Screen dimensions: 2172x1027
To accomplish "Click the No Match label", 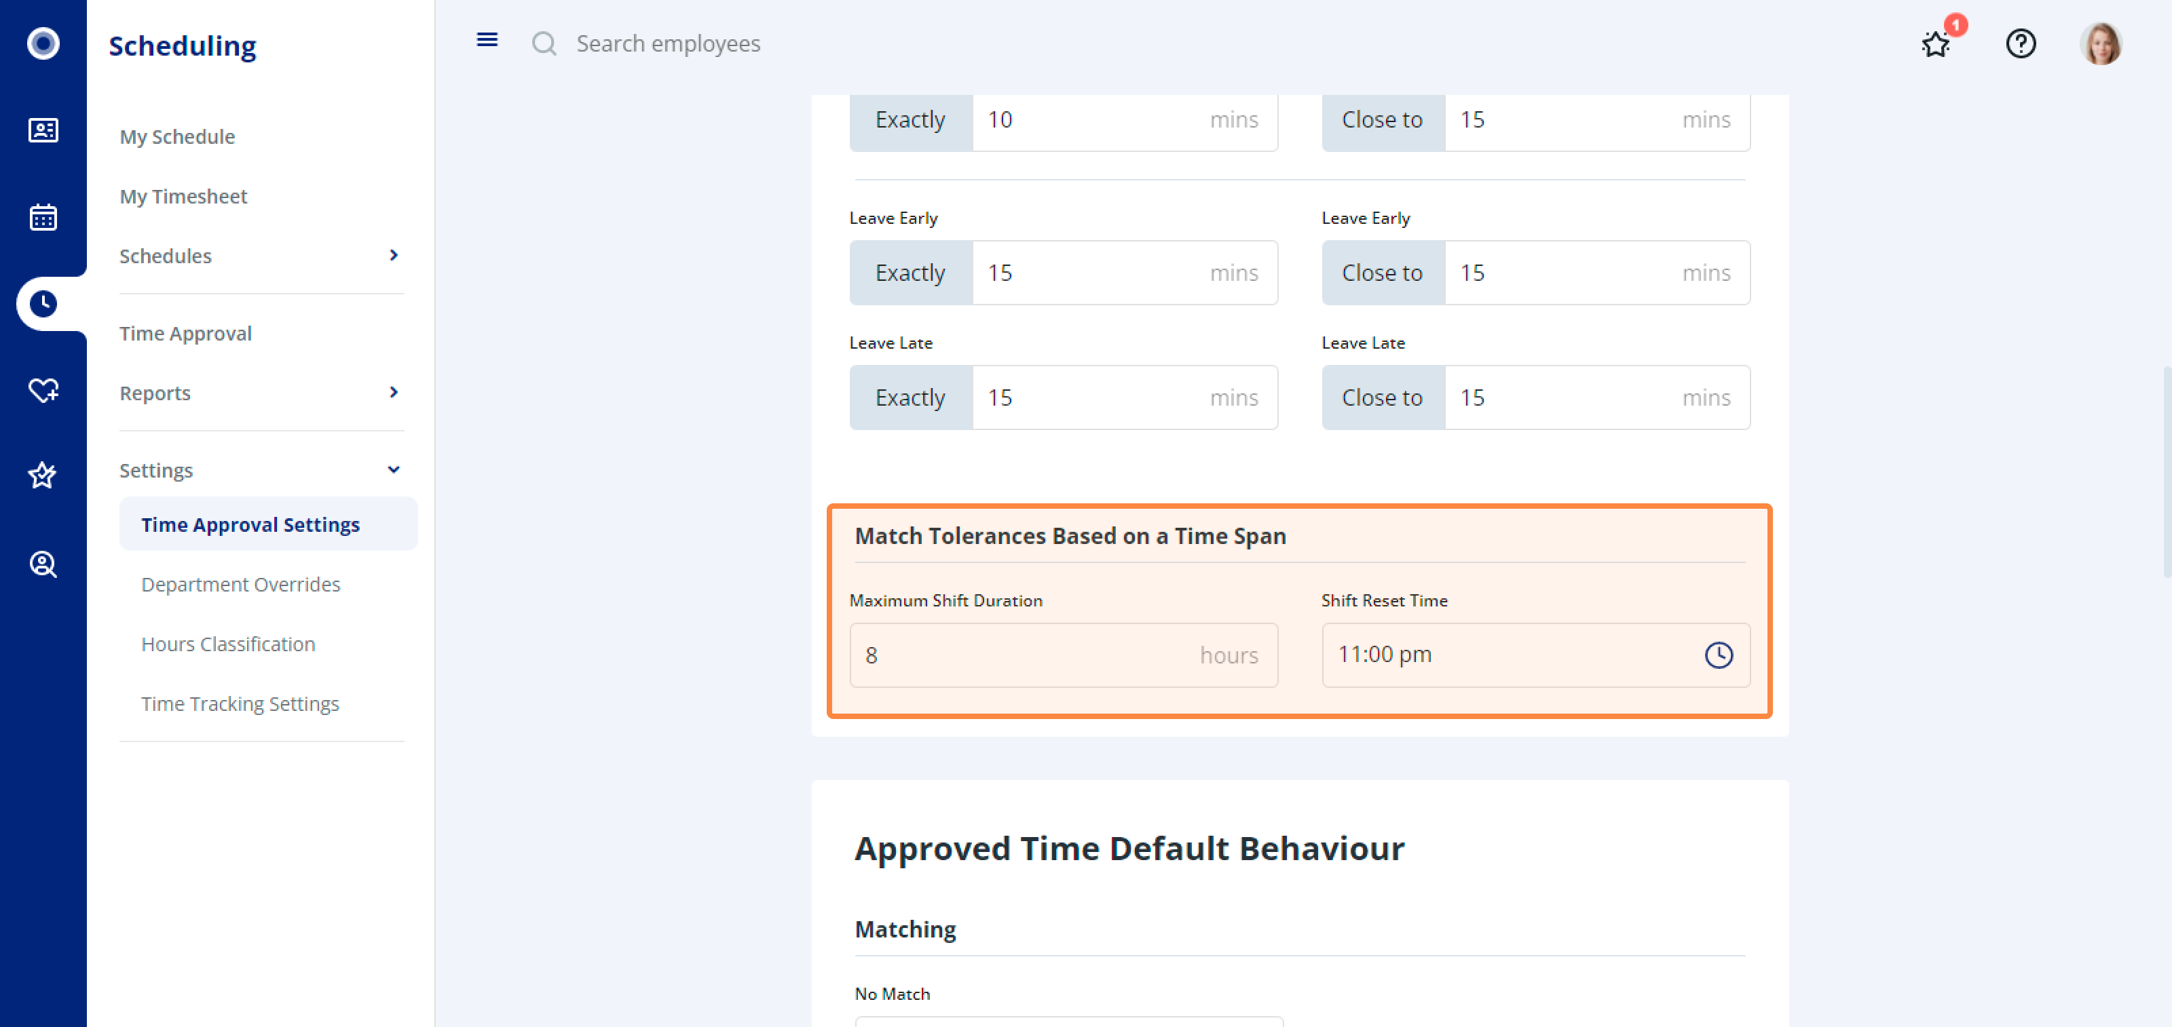I will tap(892, 994).
